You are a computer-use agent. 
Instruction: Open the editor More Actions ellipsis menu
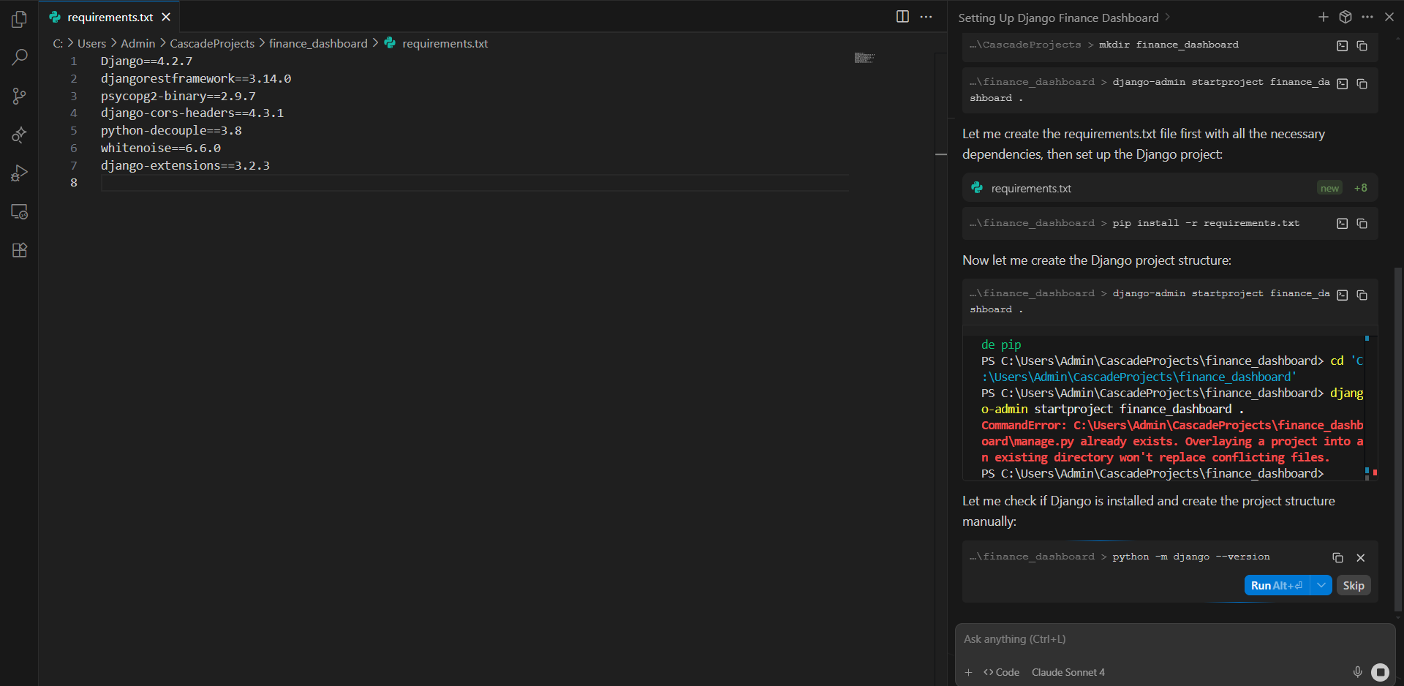point(926,17)
